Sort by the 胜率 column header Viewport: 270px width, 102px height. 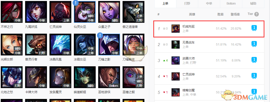(221, 14)
